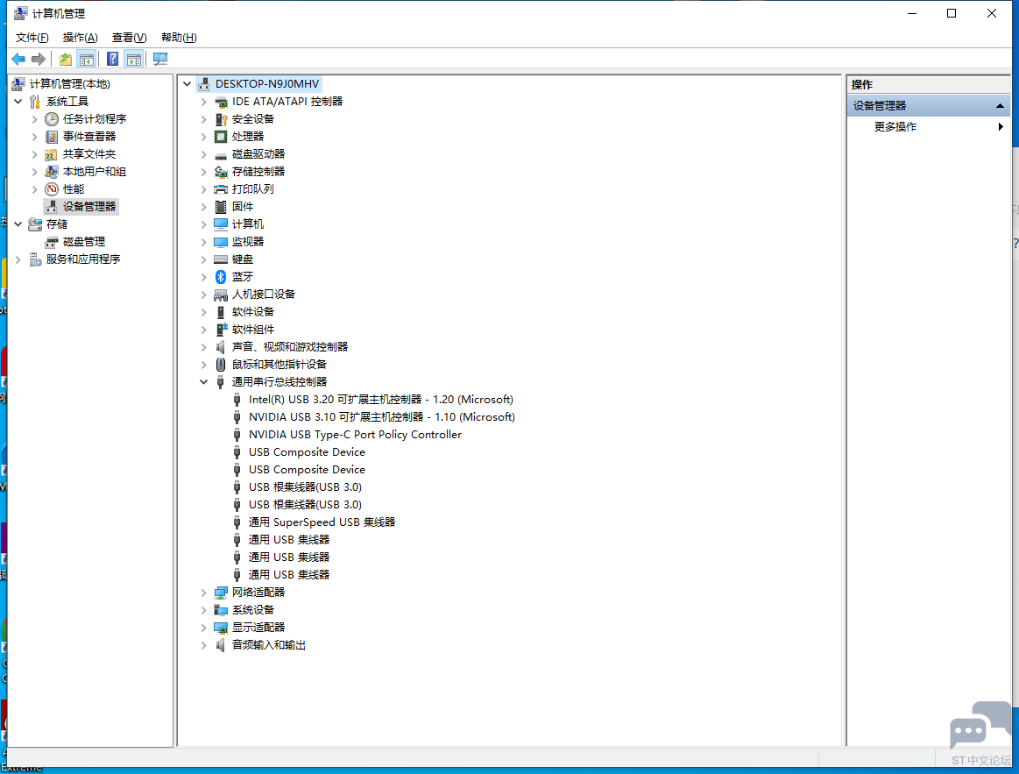1019x774 pixels.
Task: Select the 软件设备 category label
Action: (253, 312)
